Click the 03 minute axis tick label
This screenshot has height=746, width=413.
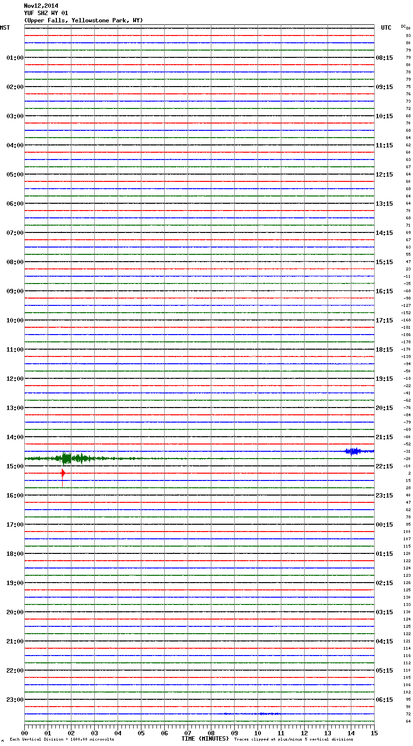[x=94, y=733]
